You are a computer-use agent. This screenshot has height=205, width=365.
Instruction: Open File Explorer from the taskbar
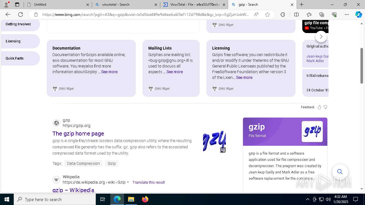131,199
